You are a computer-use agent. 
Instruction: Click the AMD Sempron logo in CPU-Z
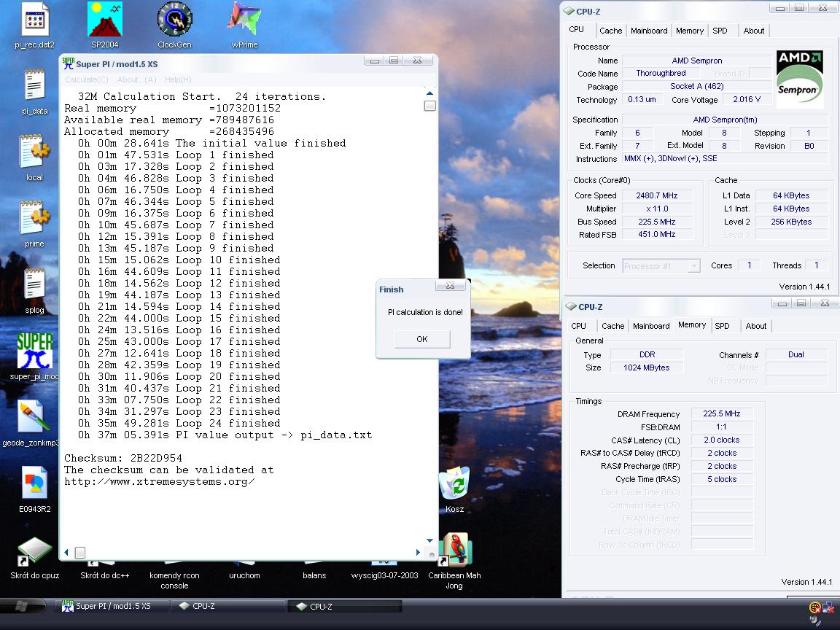pyautogui.click(x=799, y=79)
